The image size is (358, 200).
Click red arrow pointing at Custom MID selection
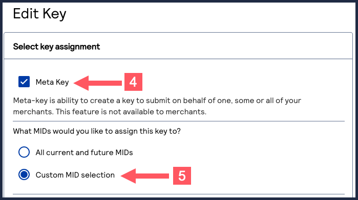(145, 176)
